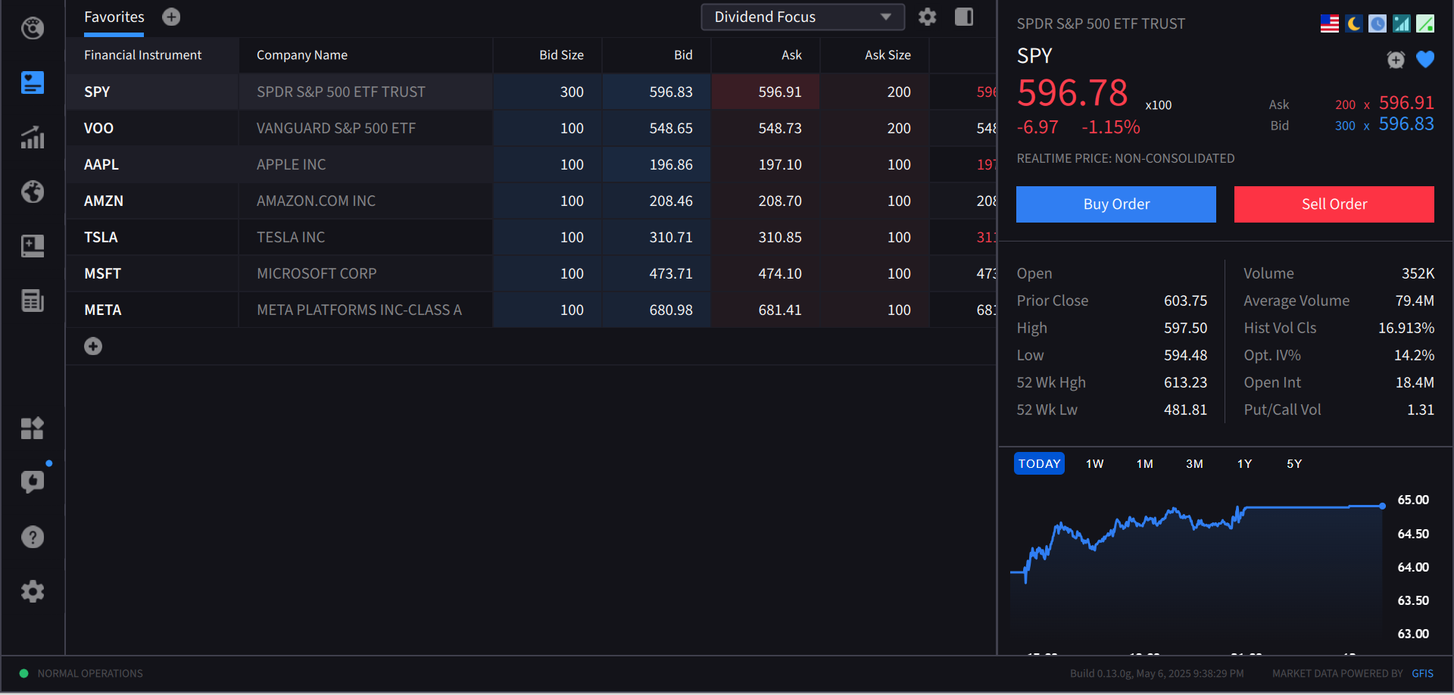Set a price alert with alarm clock icon
1454x695 pixels.
coord(1396,59)
